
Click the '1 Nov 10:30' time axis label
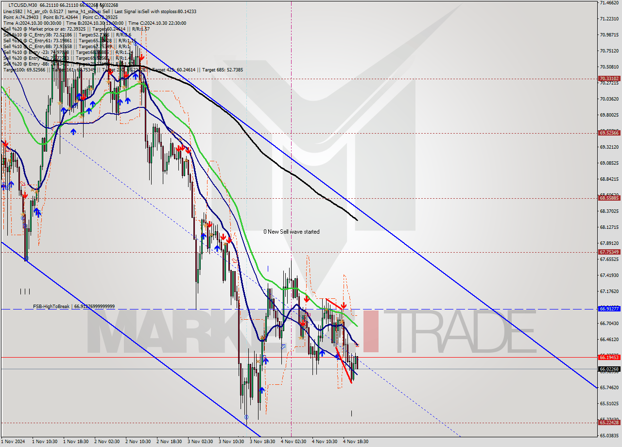click(x=45, y=442)
